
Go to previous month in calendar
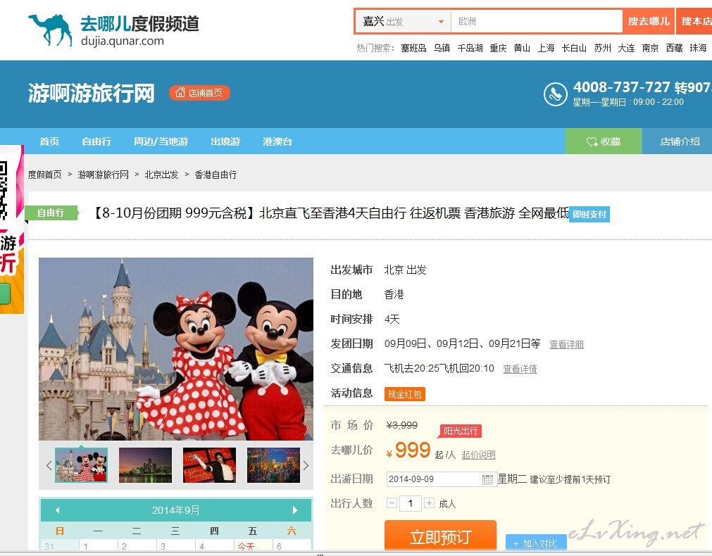[x=57, y=510]
